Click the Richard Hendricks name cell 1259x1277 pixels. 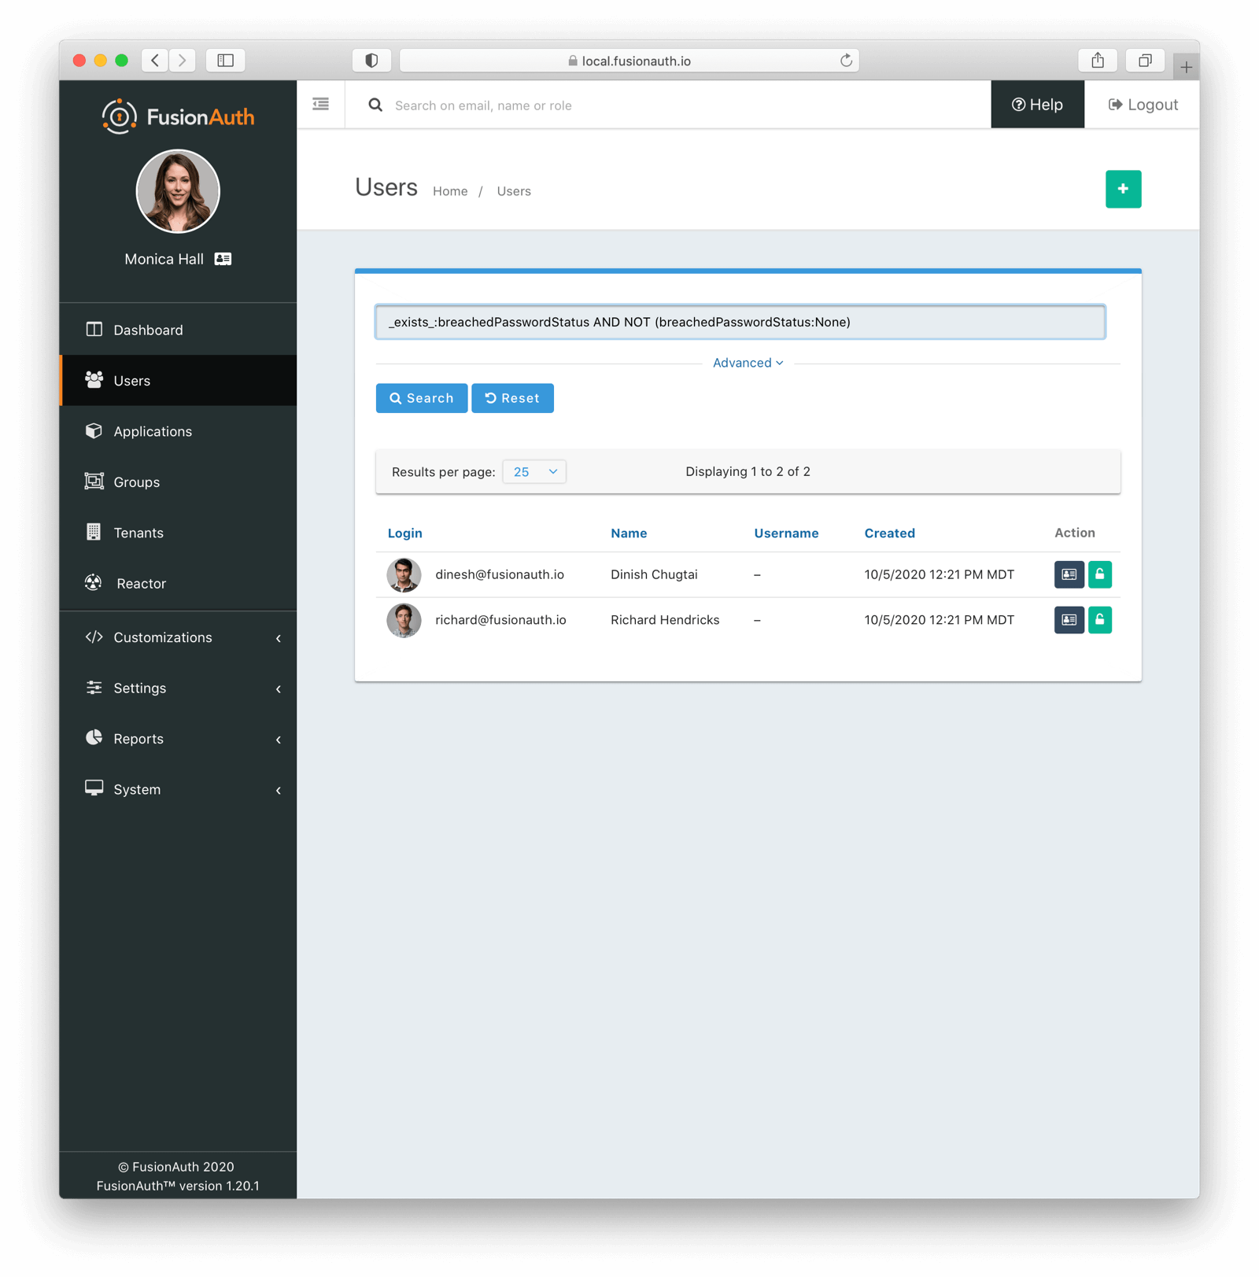point(665,620)
